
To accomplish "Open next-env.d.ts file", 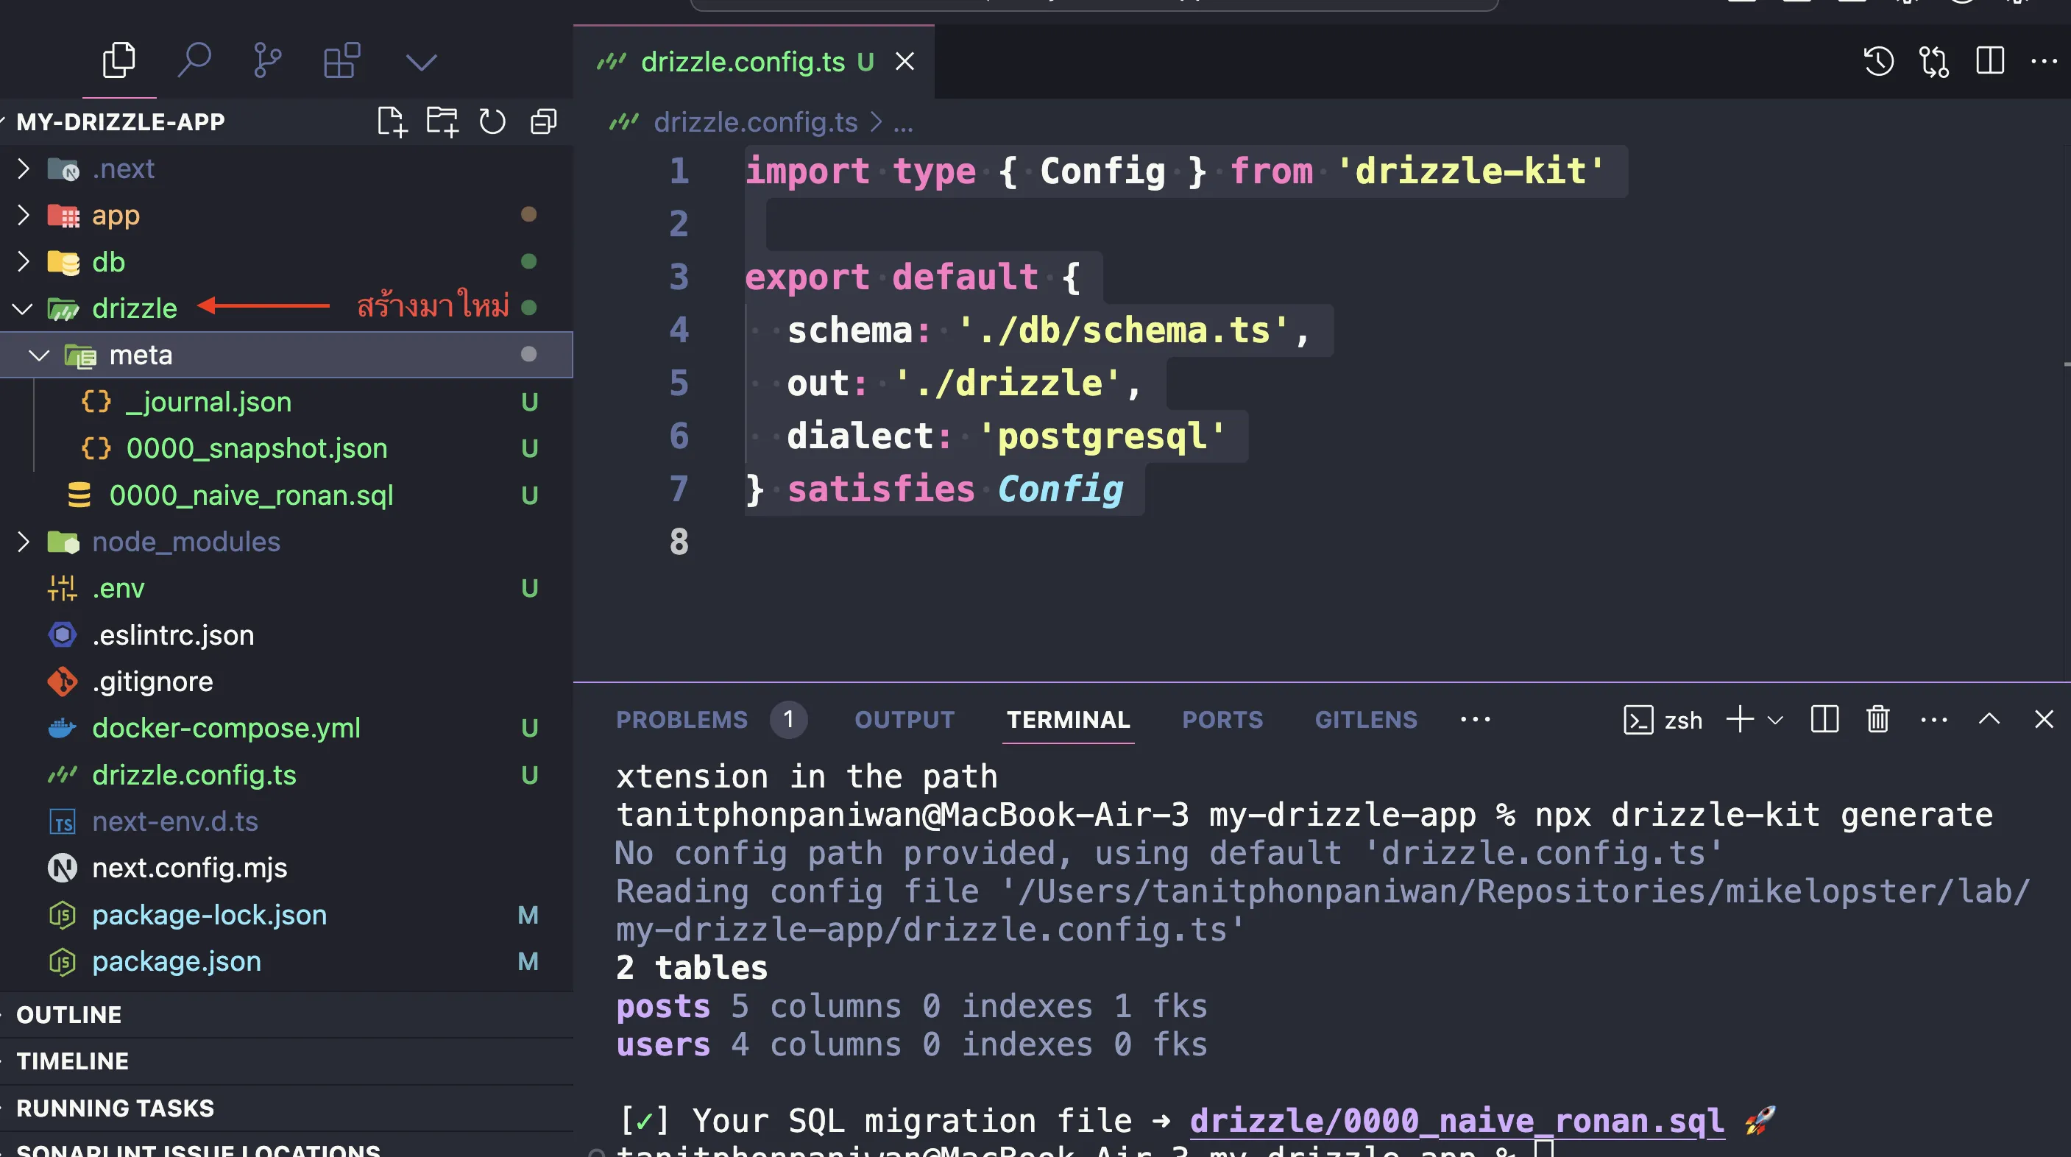I will [x=286, y=821].
